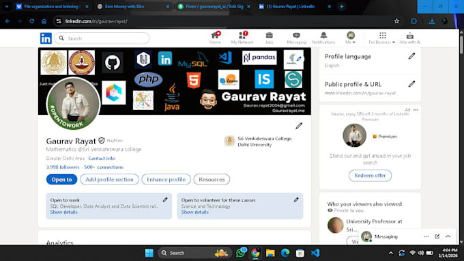
Task: Open the Home feed icon
Action: tap(215, 38)
